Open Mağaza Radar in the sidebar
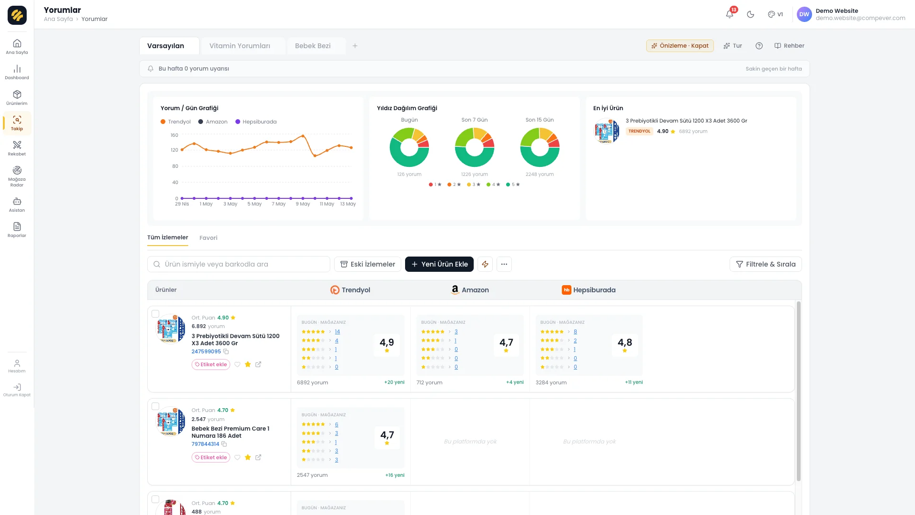 (17, 176)
